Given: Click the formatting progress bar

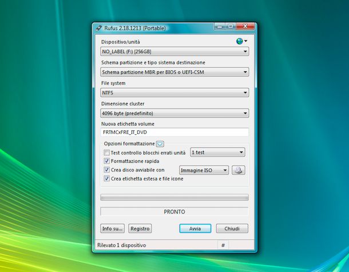Looking at the screenshot, I should (x=174, y=197).
